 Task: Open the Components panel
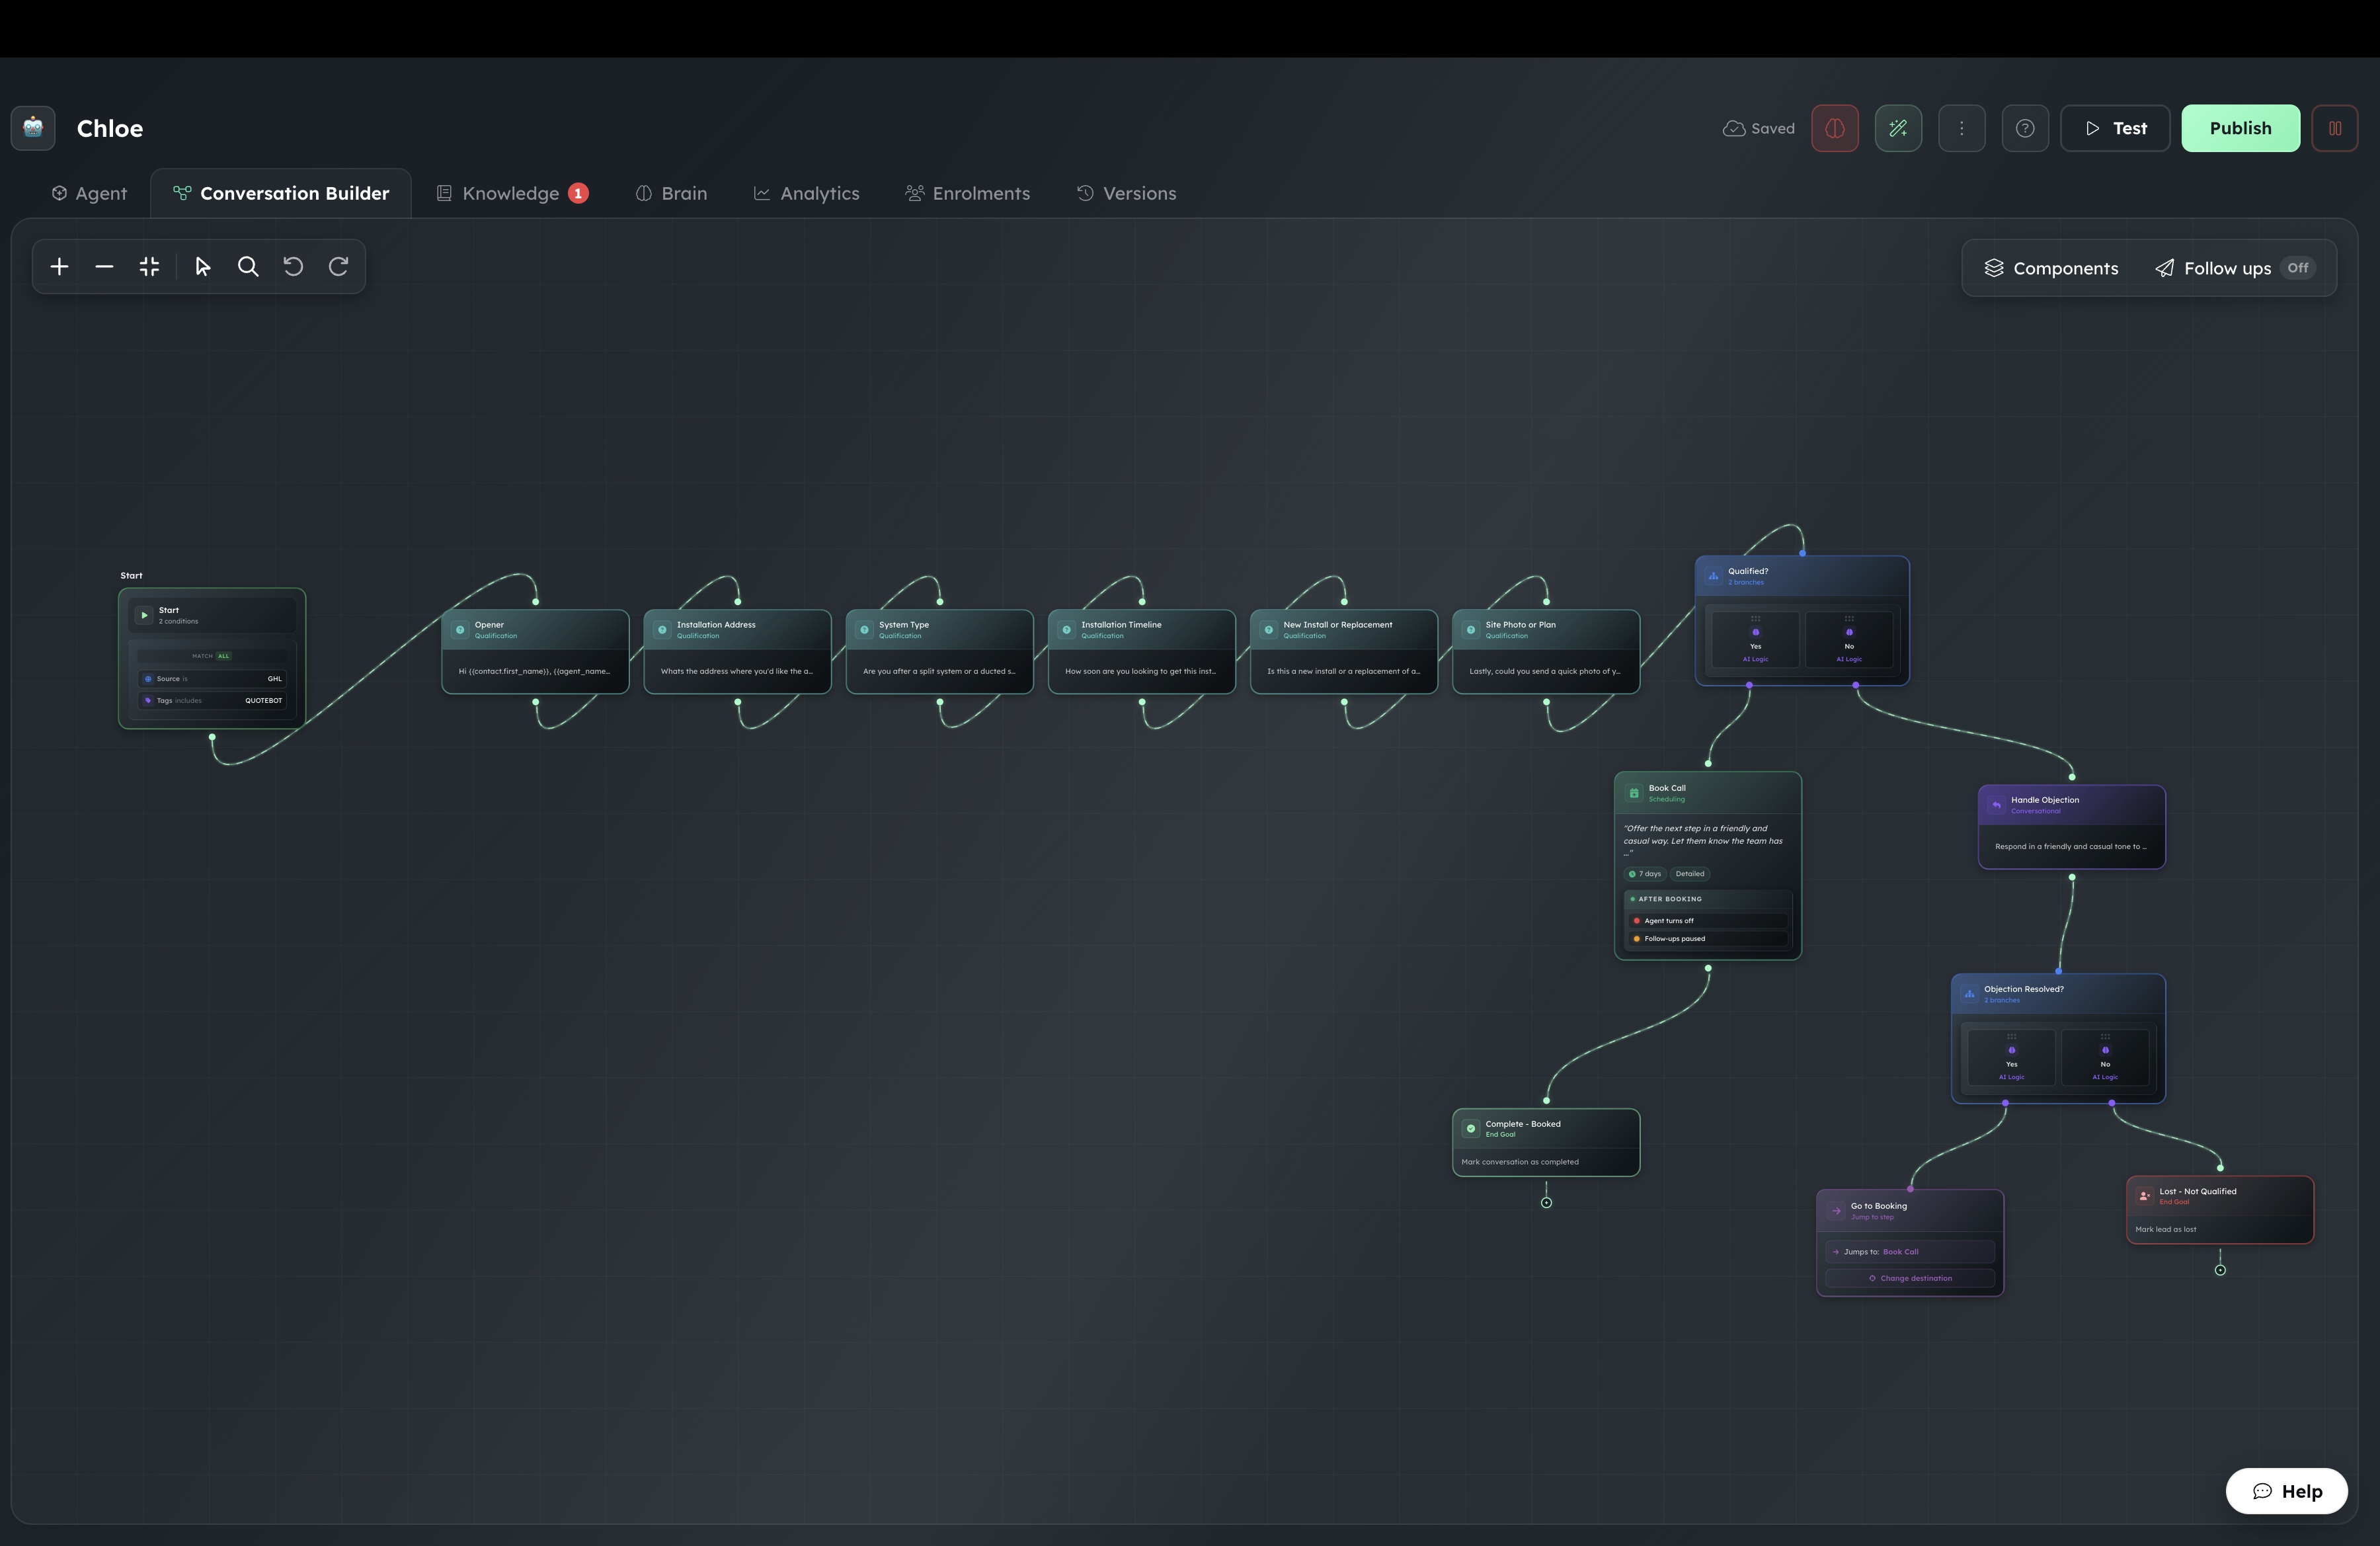pos(2051,268)
